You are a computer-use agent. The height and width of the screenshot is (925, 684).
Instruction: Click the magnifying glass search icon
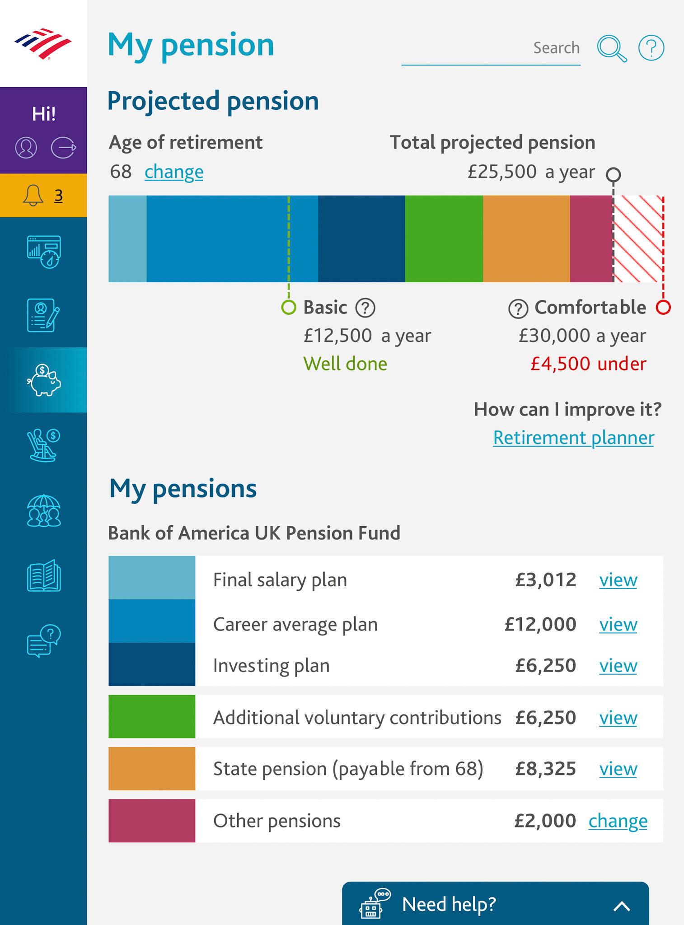coord(612,48)
